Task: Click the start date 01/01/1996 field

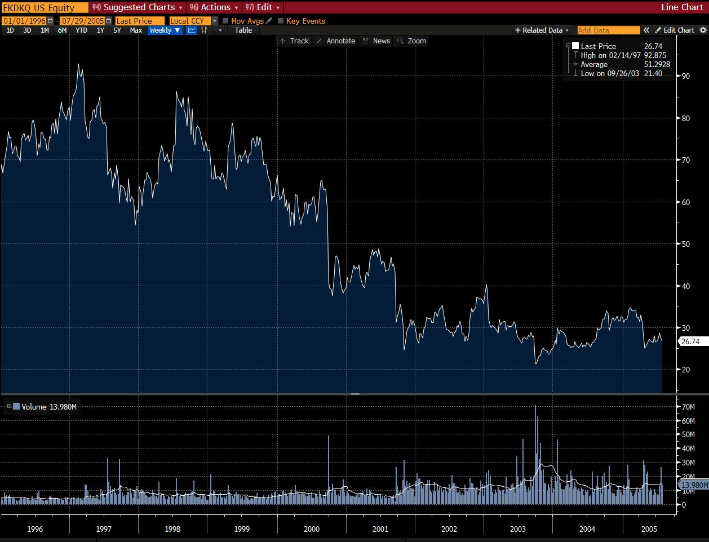Action: [24, 21]
